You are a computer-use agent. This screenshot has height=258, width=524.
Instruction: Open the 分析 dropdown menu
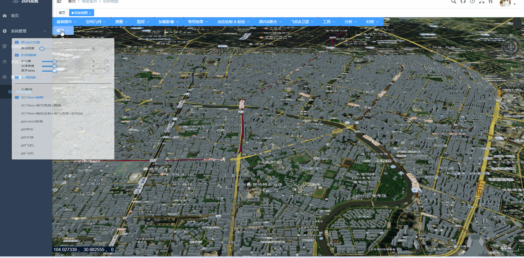[351, 22]
